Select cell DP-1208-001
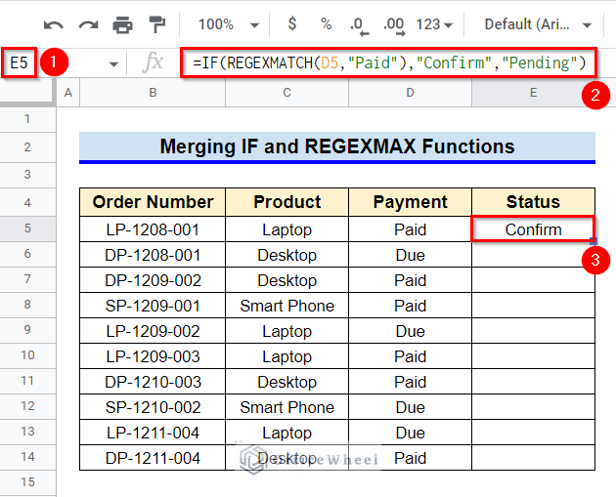The height and width of the screenshot is (497, 616). (x=153, y=255)
